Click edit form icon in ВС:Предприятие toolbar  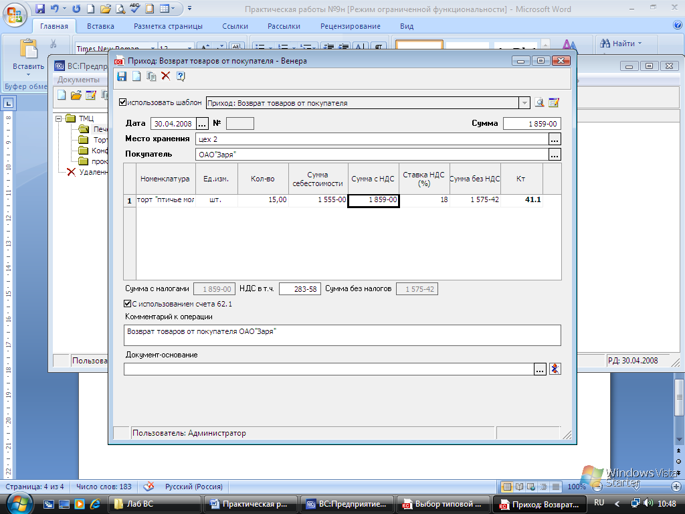pyautogui.click(x=90, y=95)
